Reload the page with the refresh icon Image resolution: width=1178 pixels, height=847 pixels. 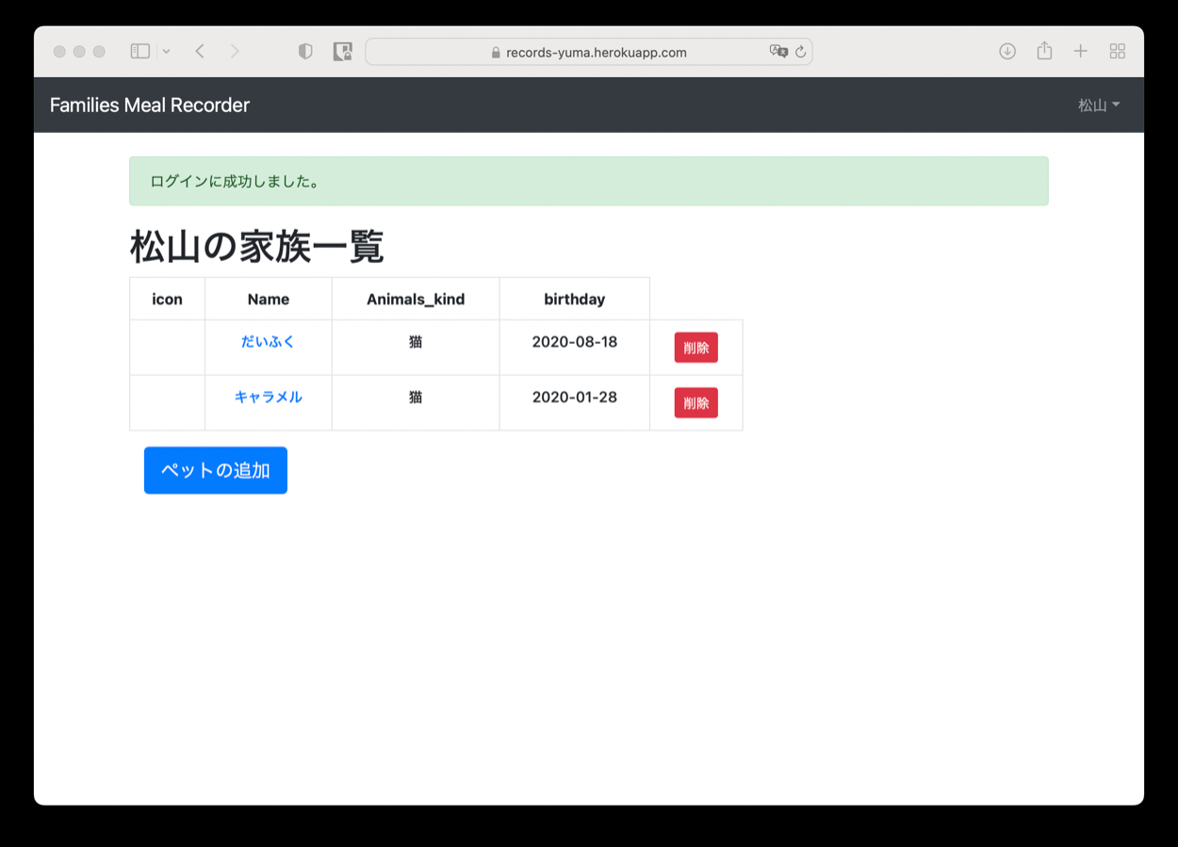pos(801,52)
